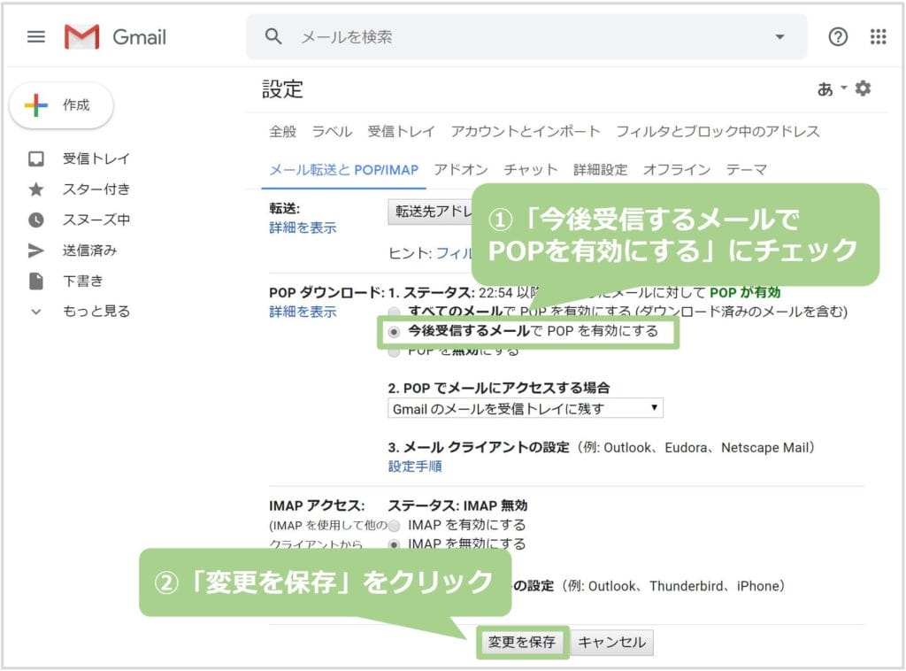Switch to the テーマ tab
Image resolution: width=906 pixels, height=671 pixels.
746,169
